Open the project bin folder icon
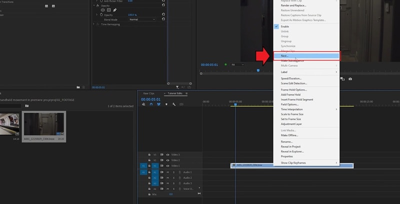Image resolution: width=400 pixels, height=204 pixels. click(x=27, y=106)
